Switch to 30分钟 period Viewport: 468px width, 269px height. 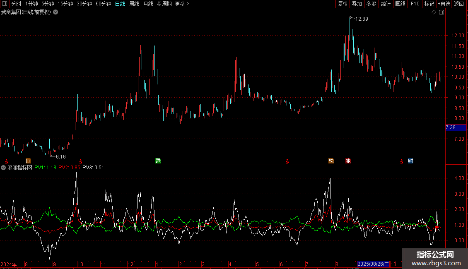84,4
